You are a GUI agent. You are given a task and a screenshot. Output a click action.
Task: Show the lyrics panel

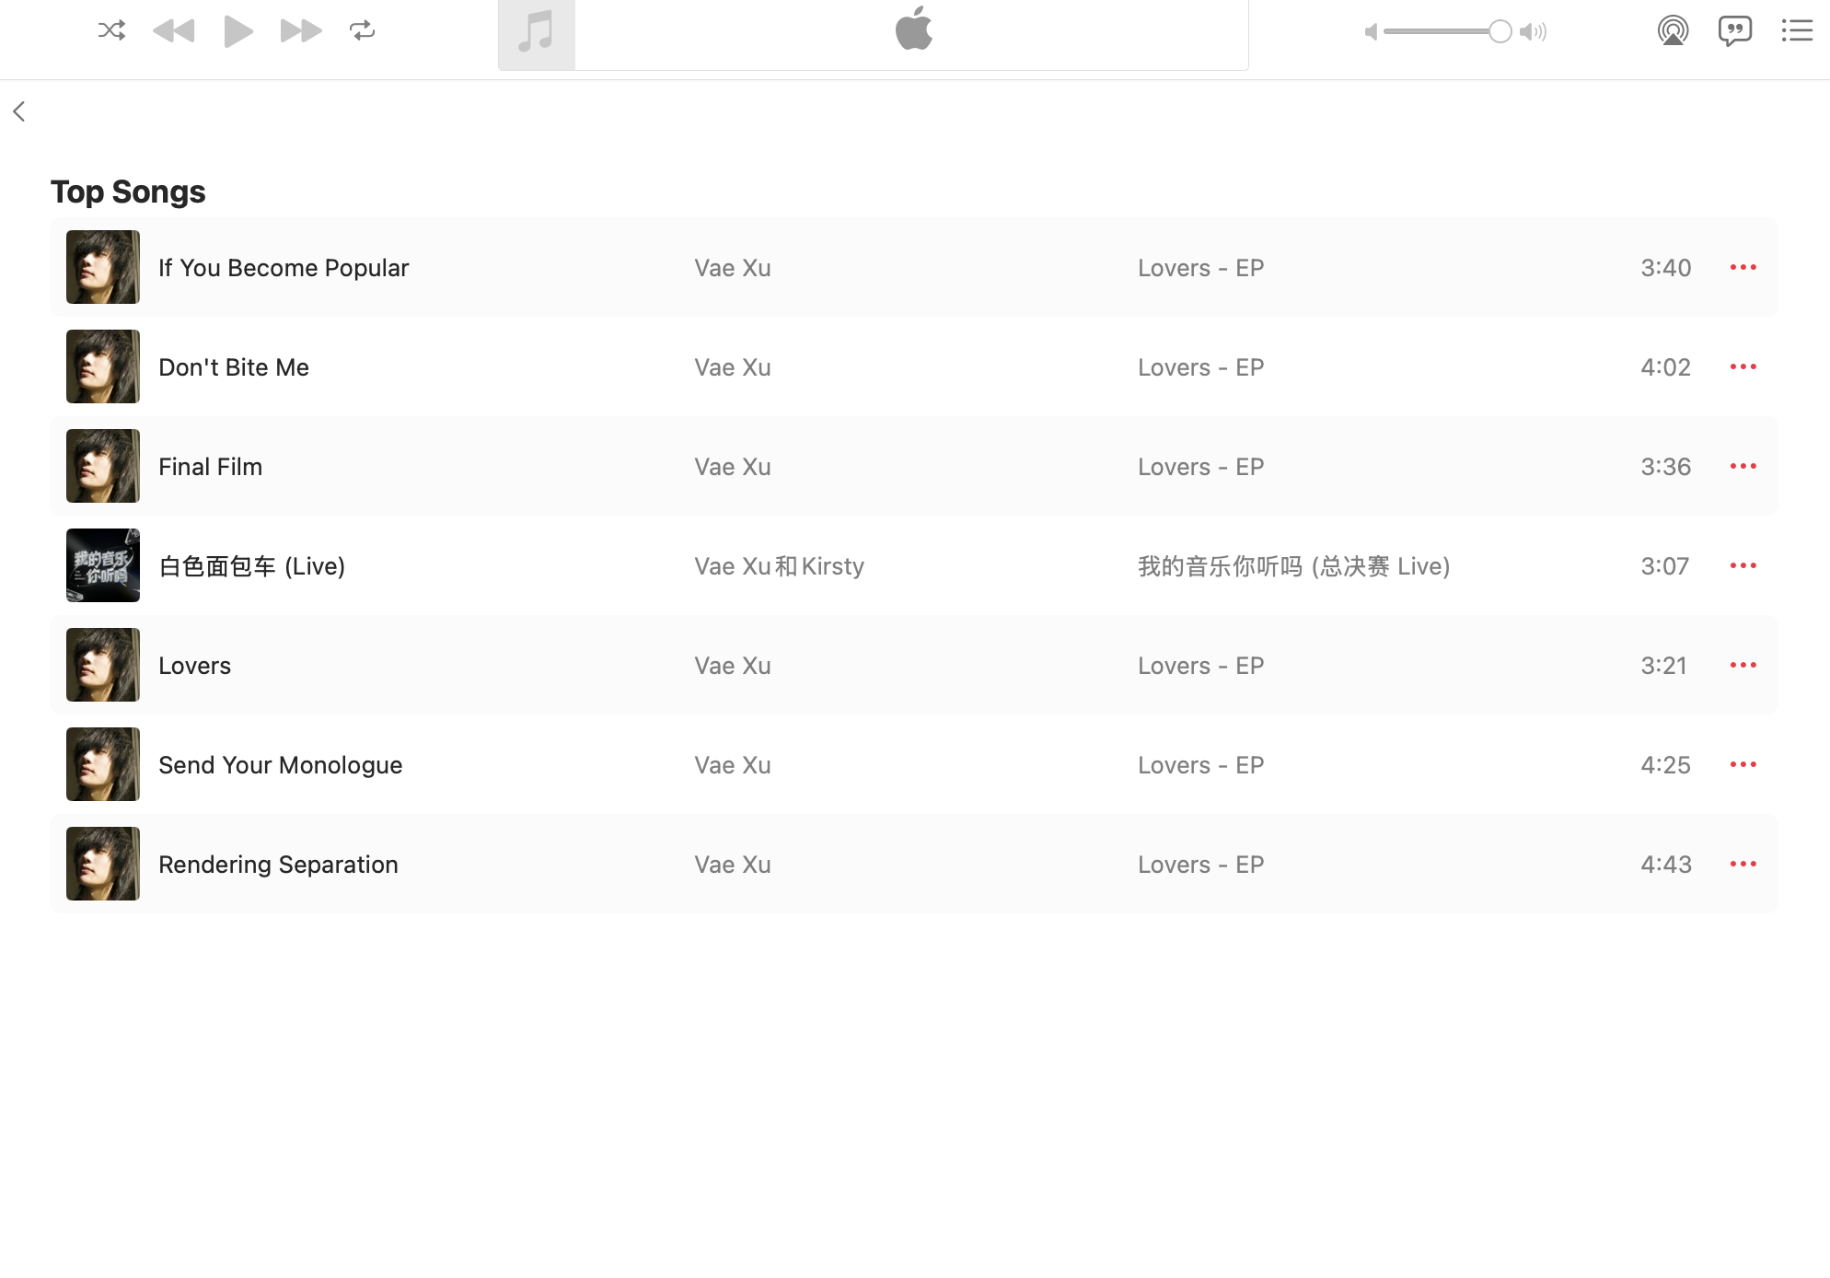pos(1734,30)
